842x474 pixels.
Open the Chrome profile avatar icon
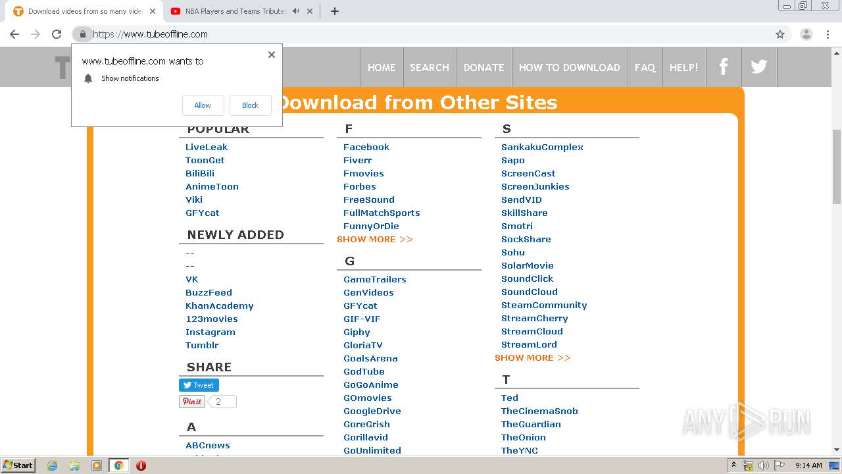click(806, 34)
